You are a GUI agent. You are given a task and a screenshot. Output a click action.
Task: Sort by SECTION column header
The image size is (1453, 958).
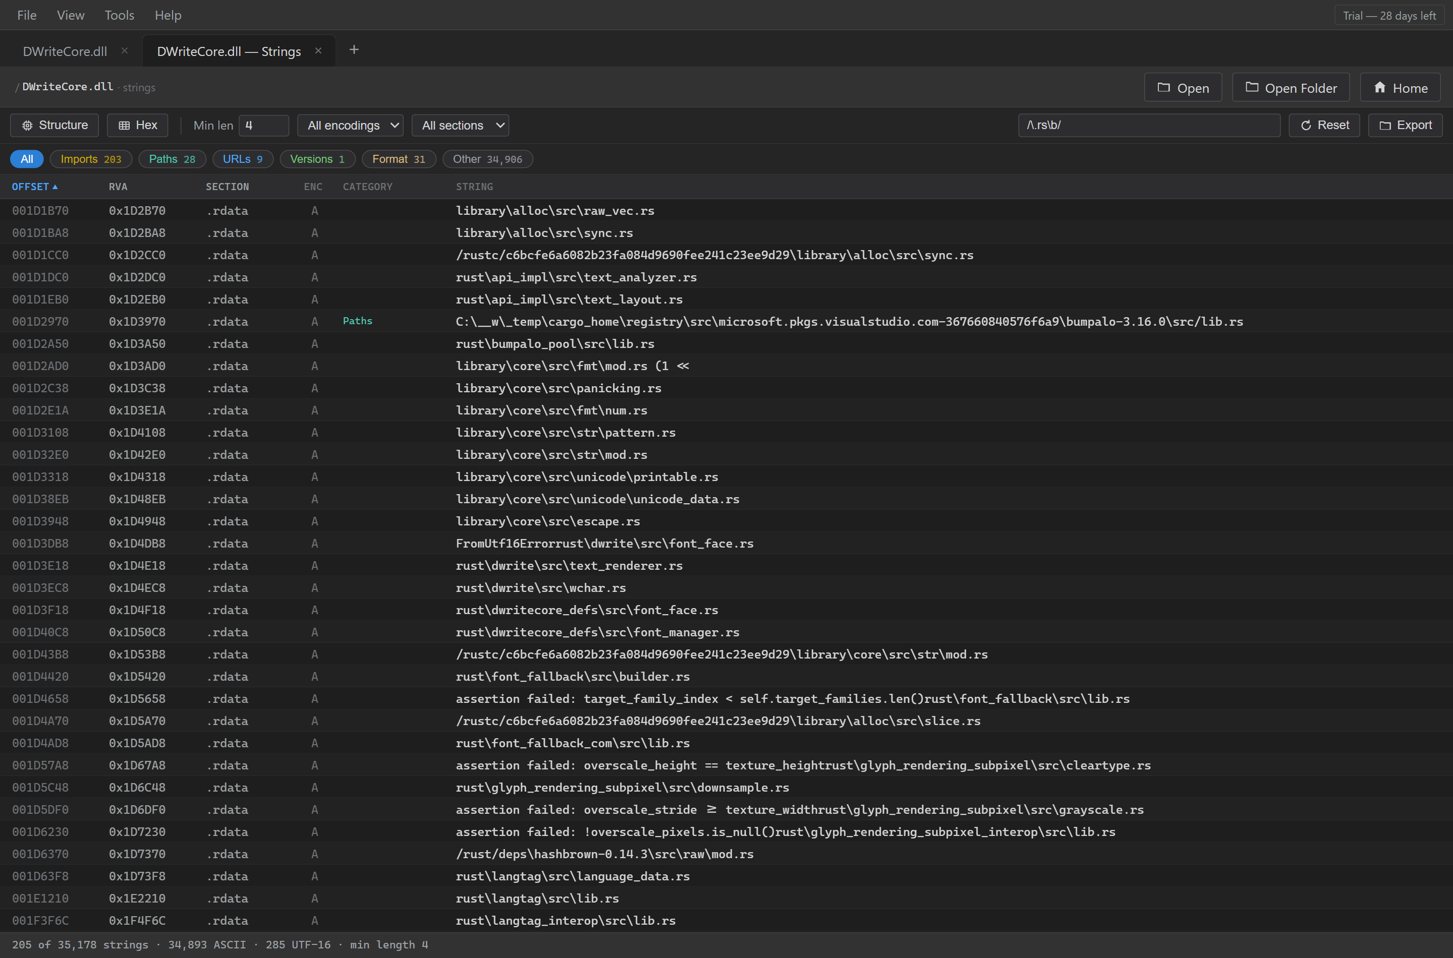click(228, 187)
